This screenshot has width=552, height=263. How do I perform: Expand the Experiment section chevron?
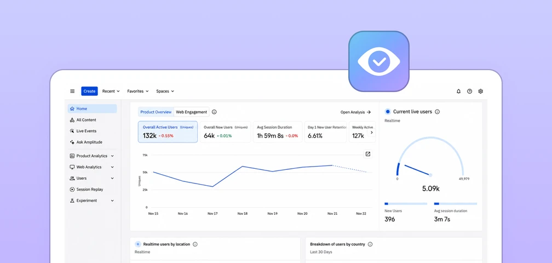(x=112, y=201)
